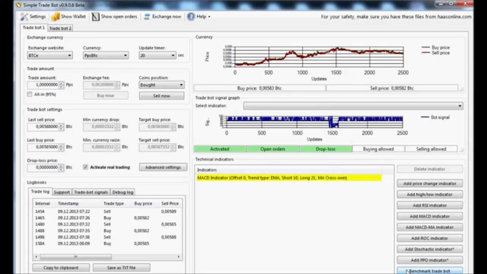Open Settings from the toolbar
The image size is (487, 274).
click(x=33, y=17)
